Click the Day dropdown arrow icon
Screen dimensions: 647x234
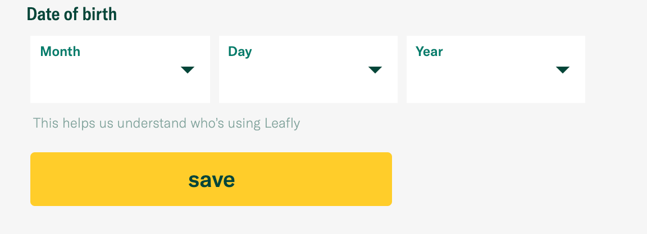click(x=375, y=70)
